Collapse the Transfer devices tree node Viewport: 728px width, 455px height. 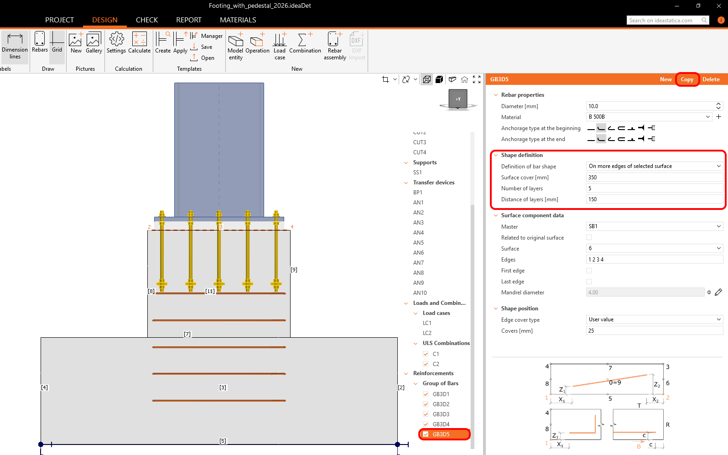(406, 183)
